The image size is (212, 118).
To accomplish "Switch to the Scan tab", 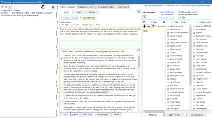I will (x=79, y=12).
